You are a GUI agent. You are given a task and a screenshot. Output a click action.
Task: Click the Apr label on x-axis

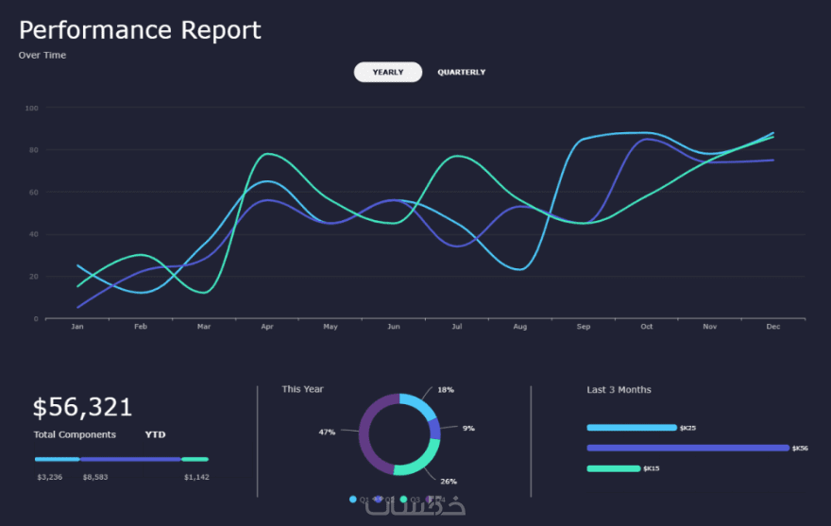click(x=267, y=327)
